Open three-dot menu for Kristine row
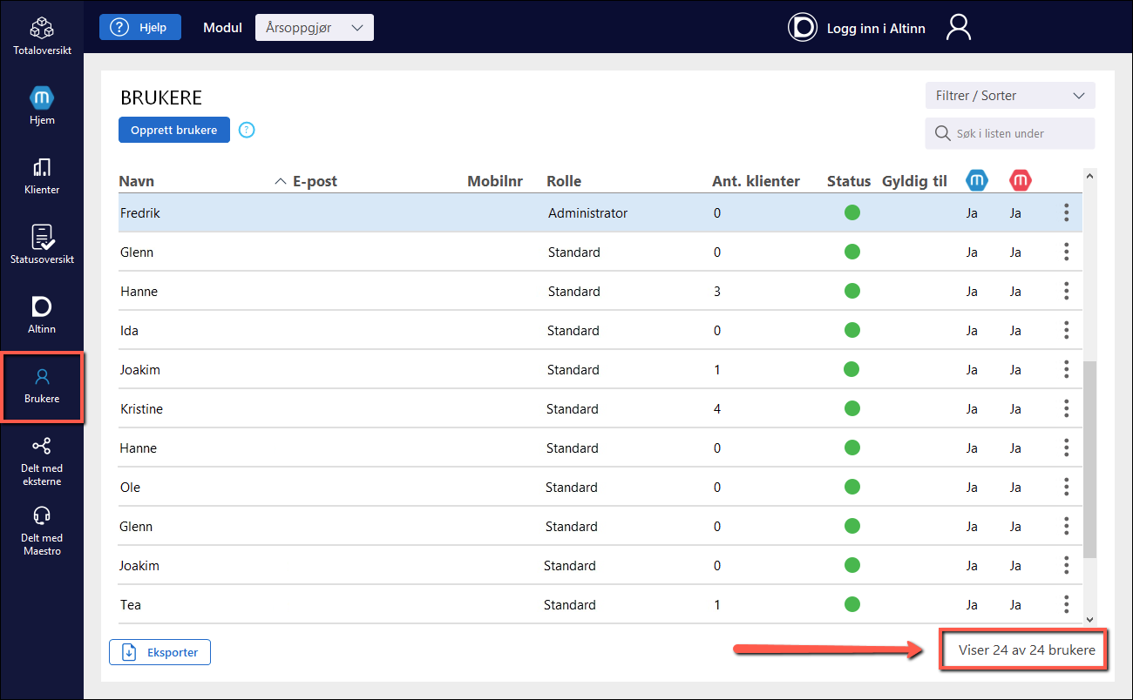The height and width of the screenshot is (700, 1133). click(x=1066, y=408)
